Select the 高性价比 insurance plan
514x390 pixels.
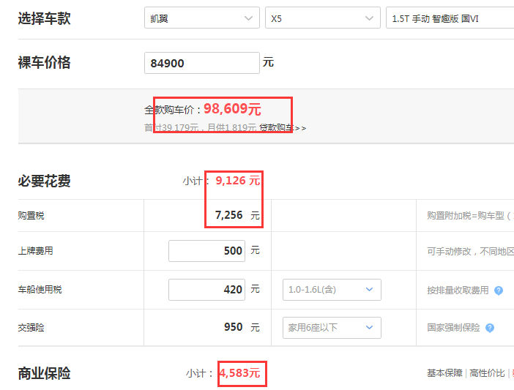(x=487, y=373)
